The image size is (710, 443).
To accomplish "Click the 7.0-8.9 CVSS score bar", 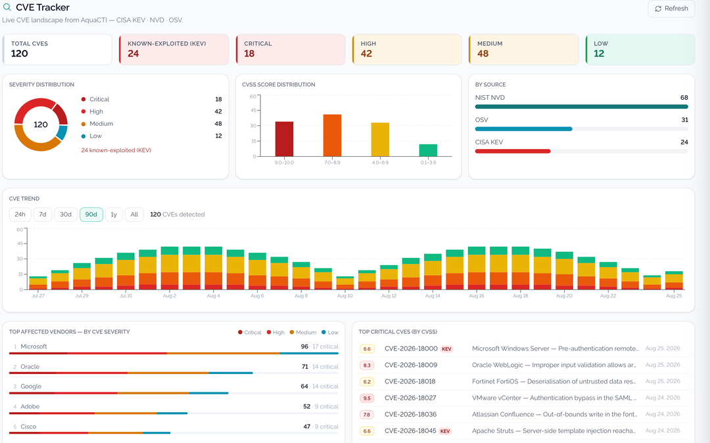I will (x=332, y=135).
